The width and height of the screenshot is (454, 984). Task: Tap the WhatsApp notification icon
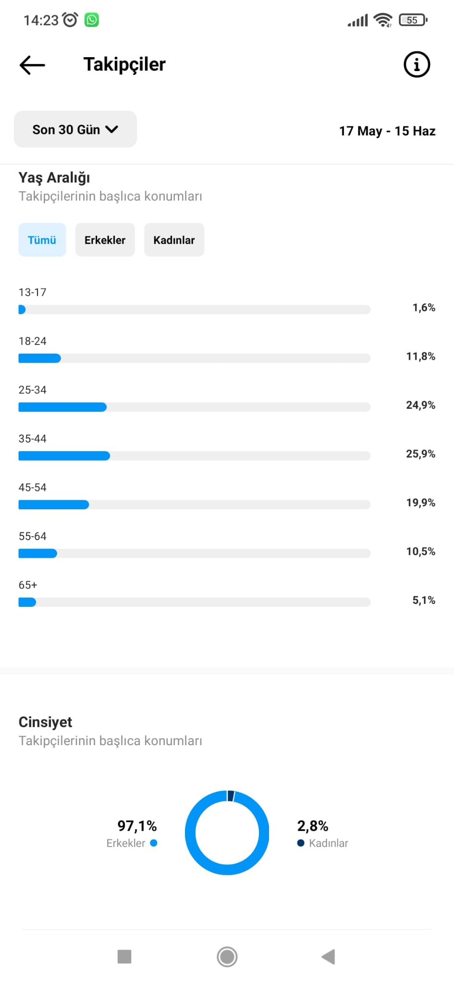coord(91,20)
